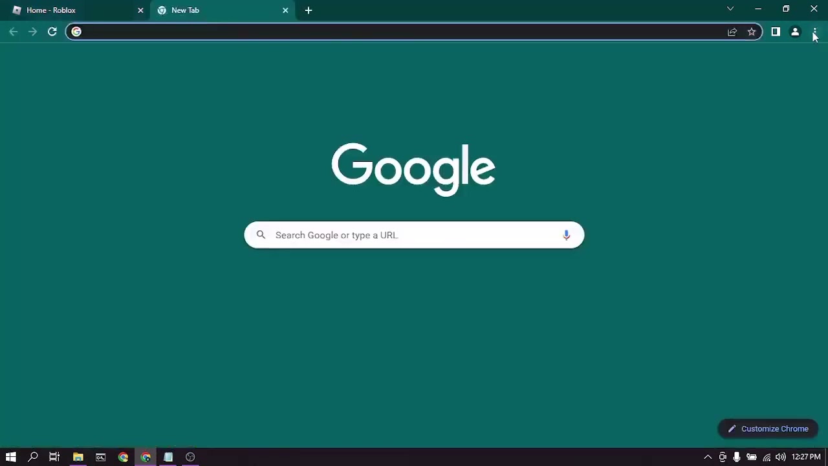828x466 pixels.
Task: Restore down the Chrome window
Action: coord(786,9)
